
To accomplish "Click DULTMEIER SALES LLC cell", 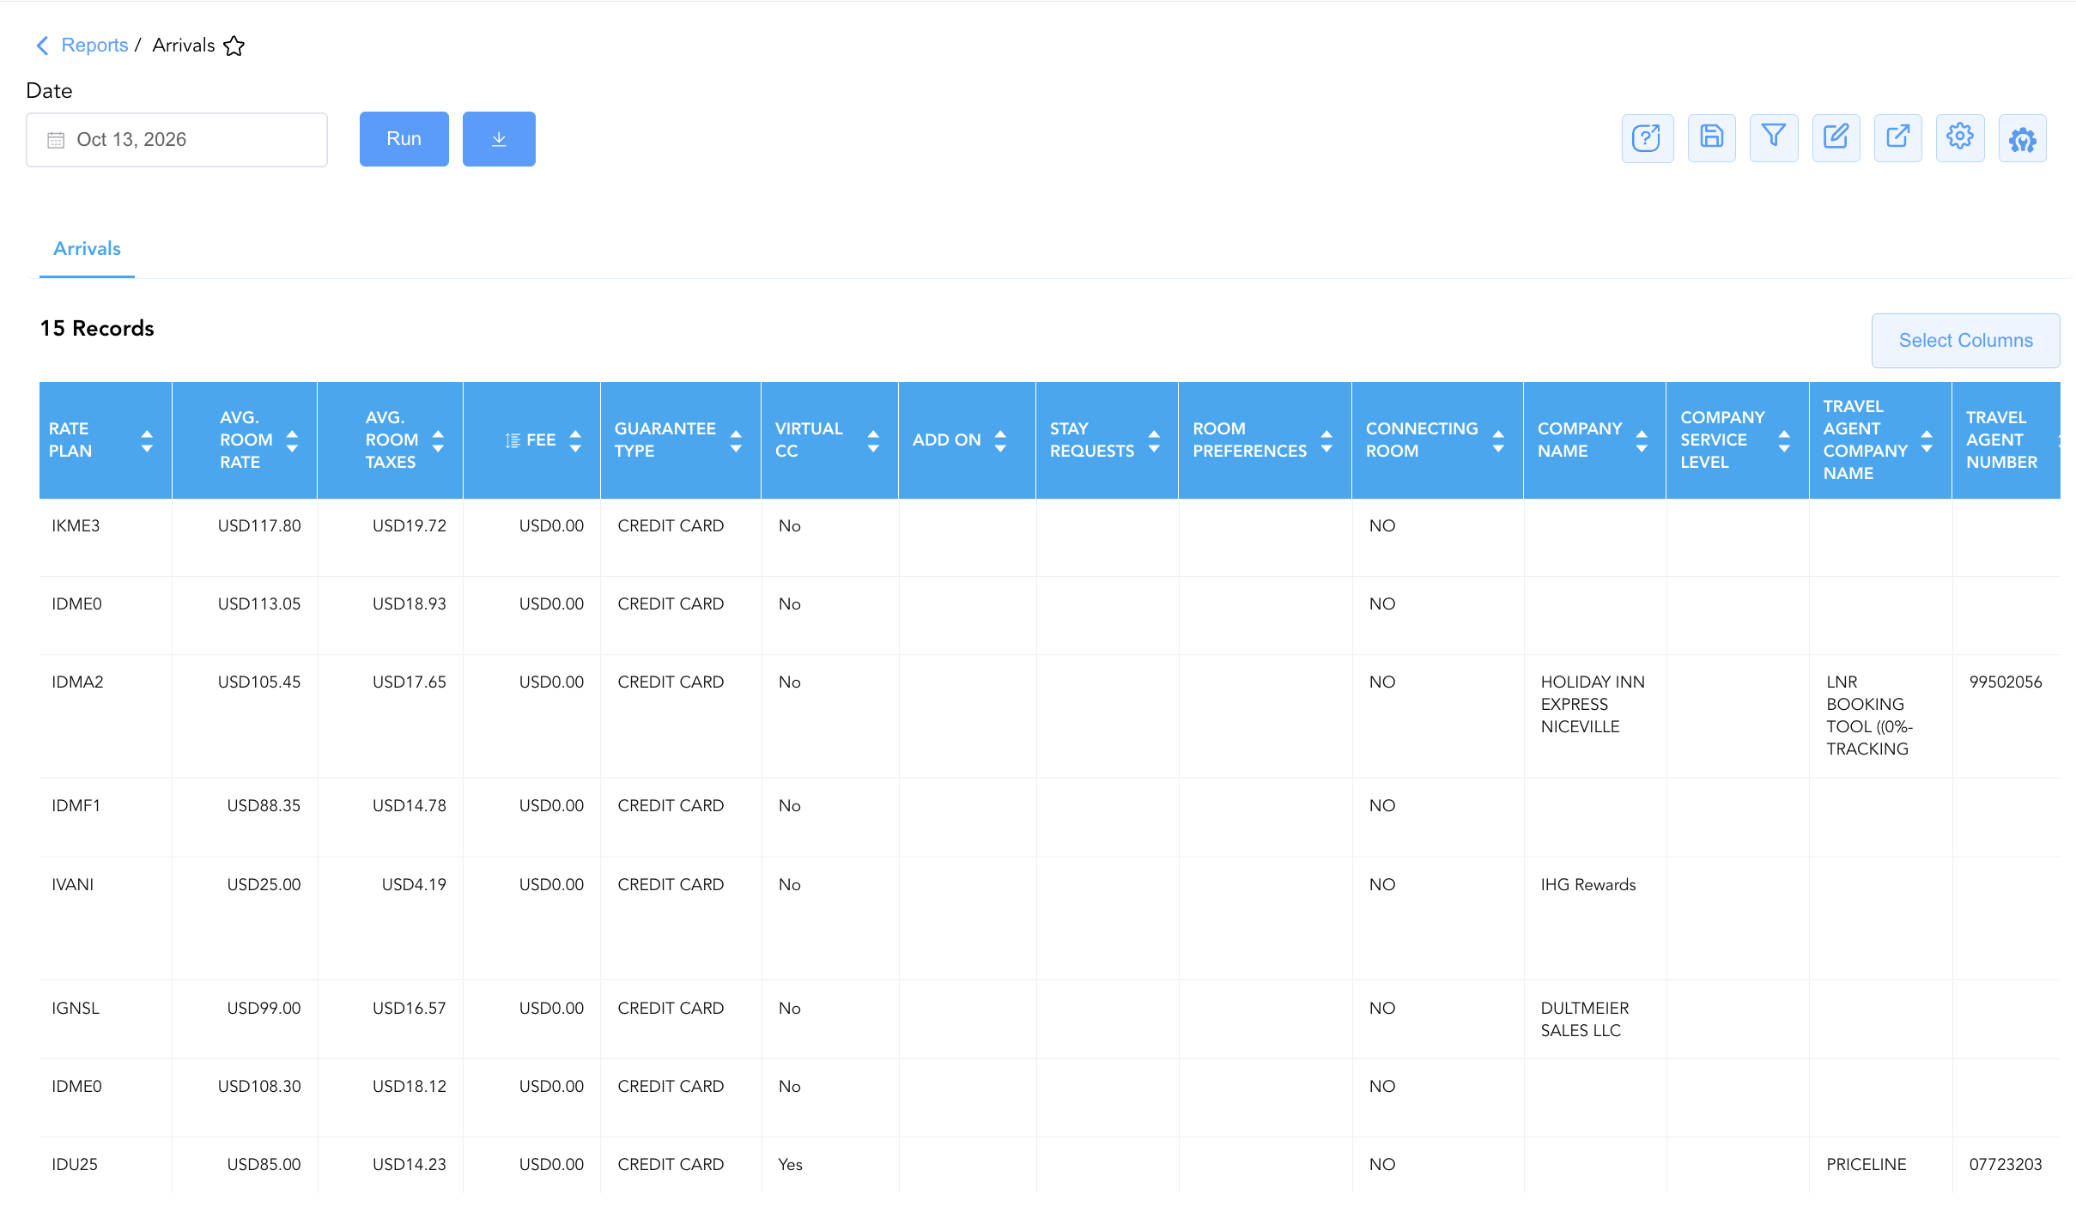I will coord(1594,1019).
